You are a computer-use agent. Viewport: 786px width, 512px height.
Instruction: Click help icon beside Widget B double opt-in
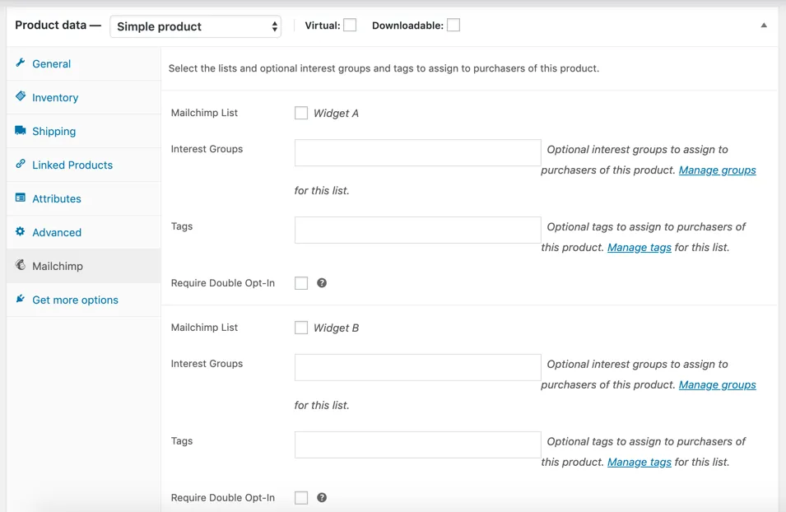[322, 497]
